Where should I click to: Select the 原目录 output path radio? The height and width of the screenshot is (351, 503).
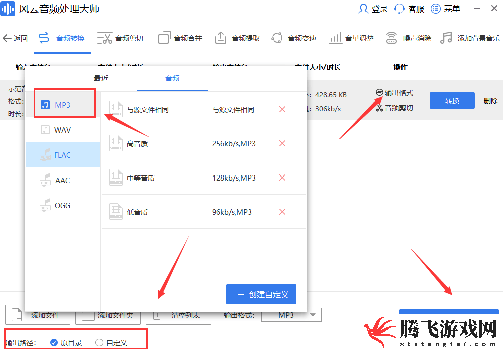pyautogui.click(x=54, y=342)
